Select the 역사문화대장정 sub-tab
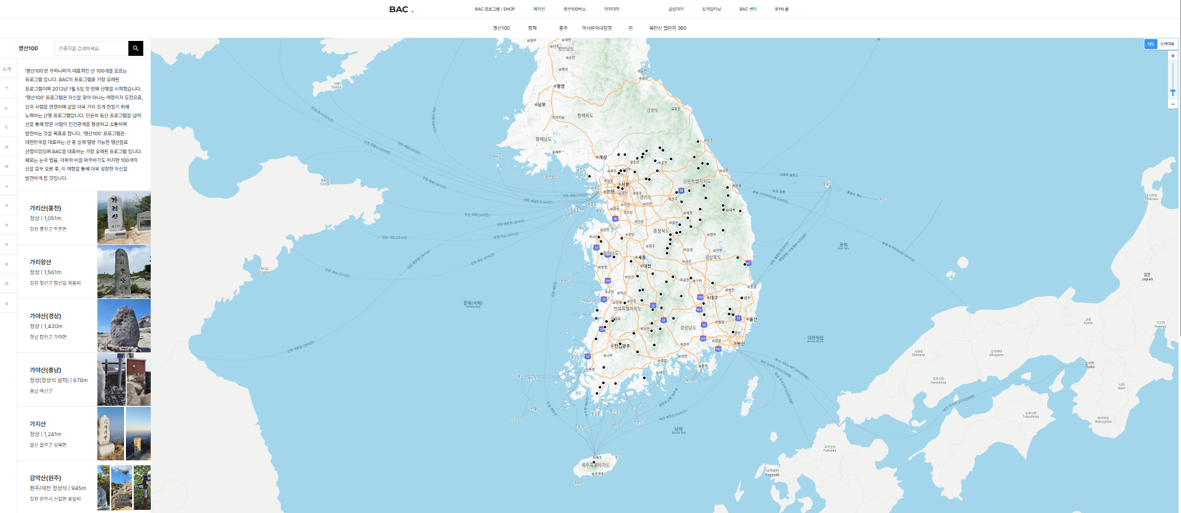Image resolution: width=1181 pixels, height=513 pixels. tap(597, 28)
